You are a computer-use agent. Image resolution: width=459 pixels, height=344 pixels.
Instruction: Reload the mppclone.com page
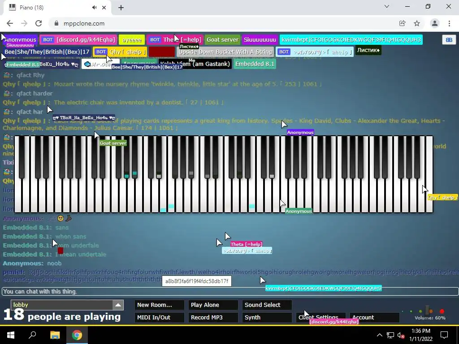tap(39, 23)
